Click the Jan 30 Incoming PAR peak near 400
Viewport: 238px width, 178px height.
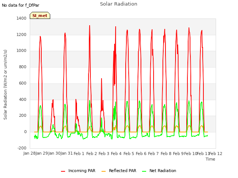pos(53,100)
